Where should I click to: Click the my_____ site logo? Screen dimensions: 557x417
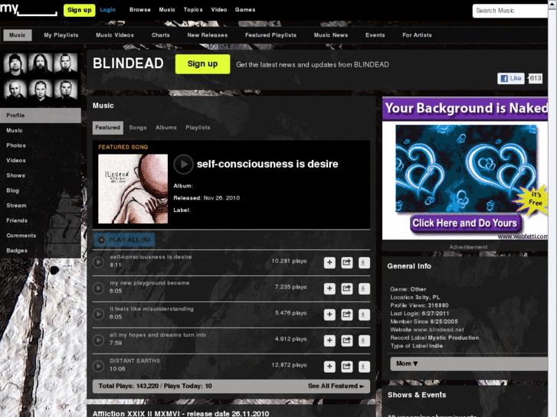[x=28, y=9]
